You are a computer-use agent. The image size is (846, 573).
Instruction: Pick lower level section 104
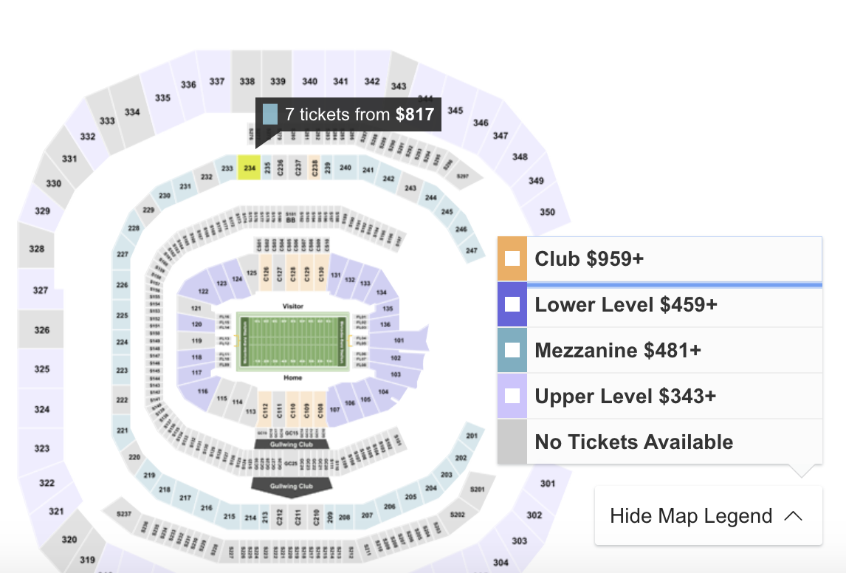tap(382, 392)
